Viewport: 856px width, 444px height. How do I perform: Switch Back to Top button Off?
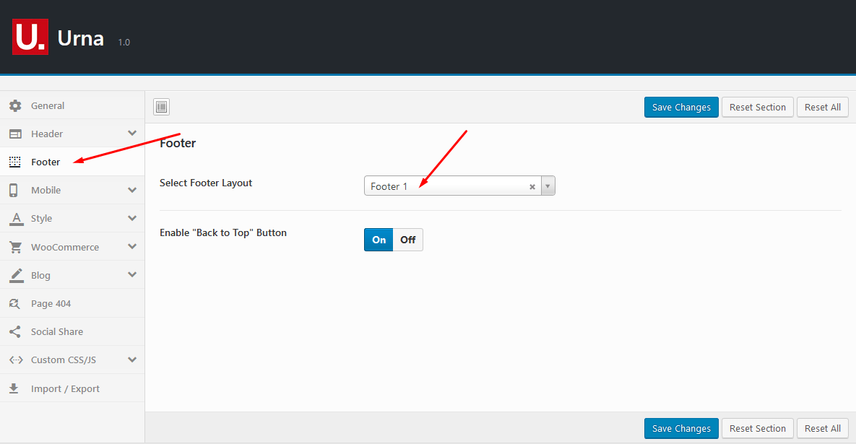(x=408, y=240)
